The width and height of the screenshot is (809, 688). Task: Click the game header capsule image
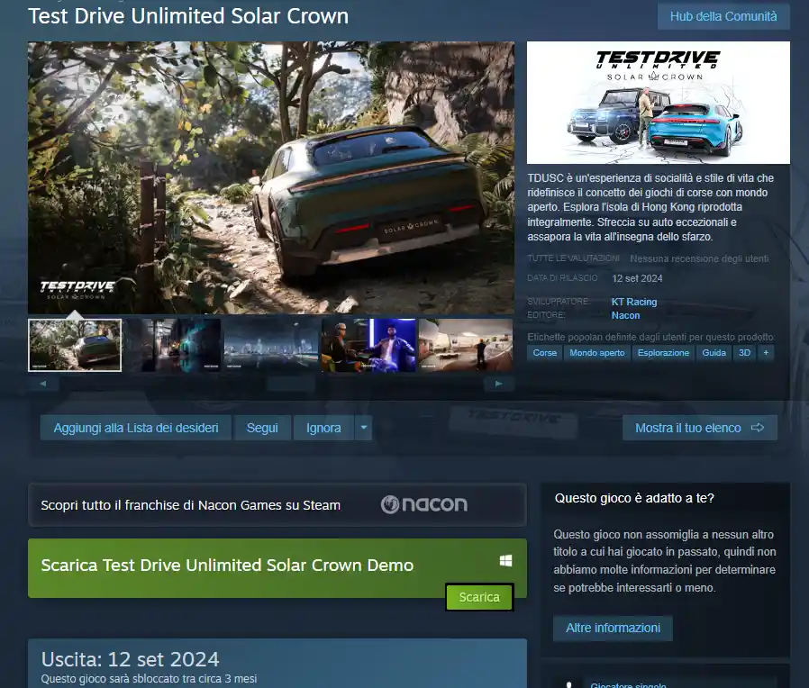click(659, 103)
